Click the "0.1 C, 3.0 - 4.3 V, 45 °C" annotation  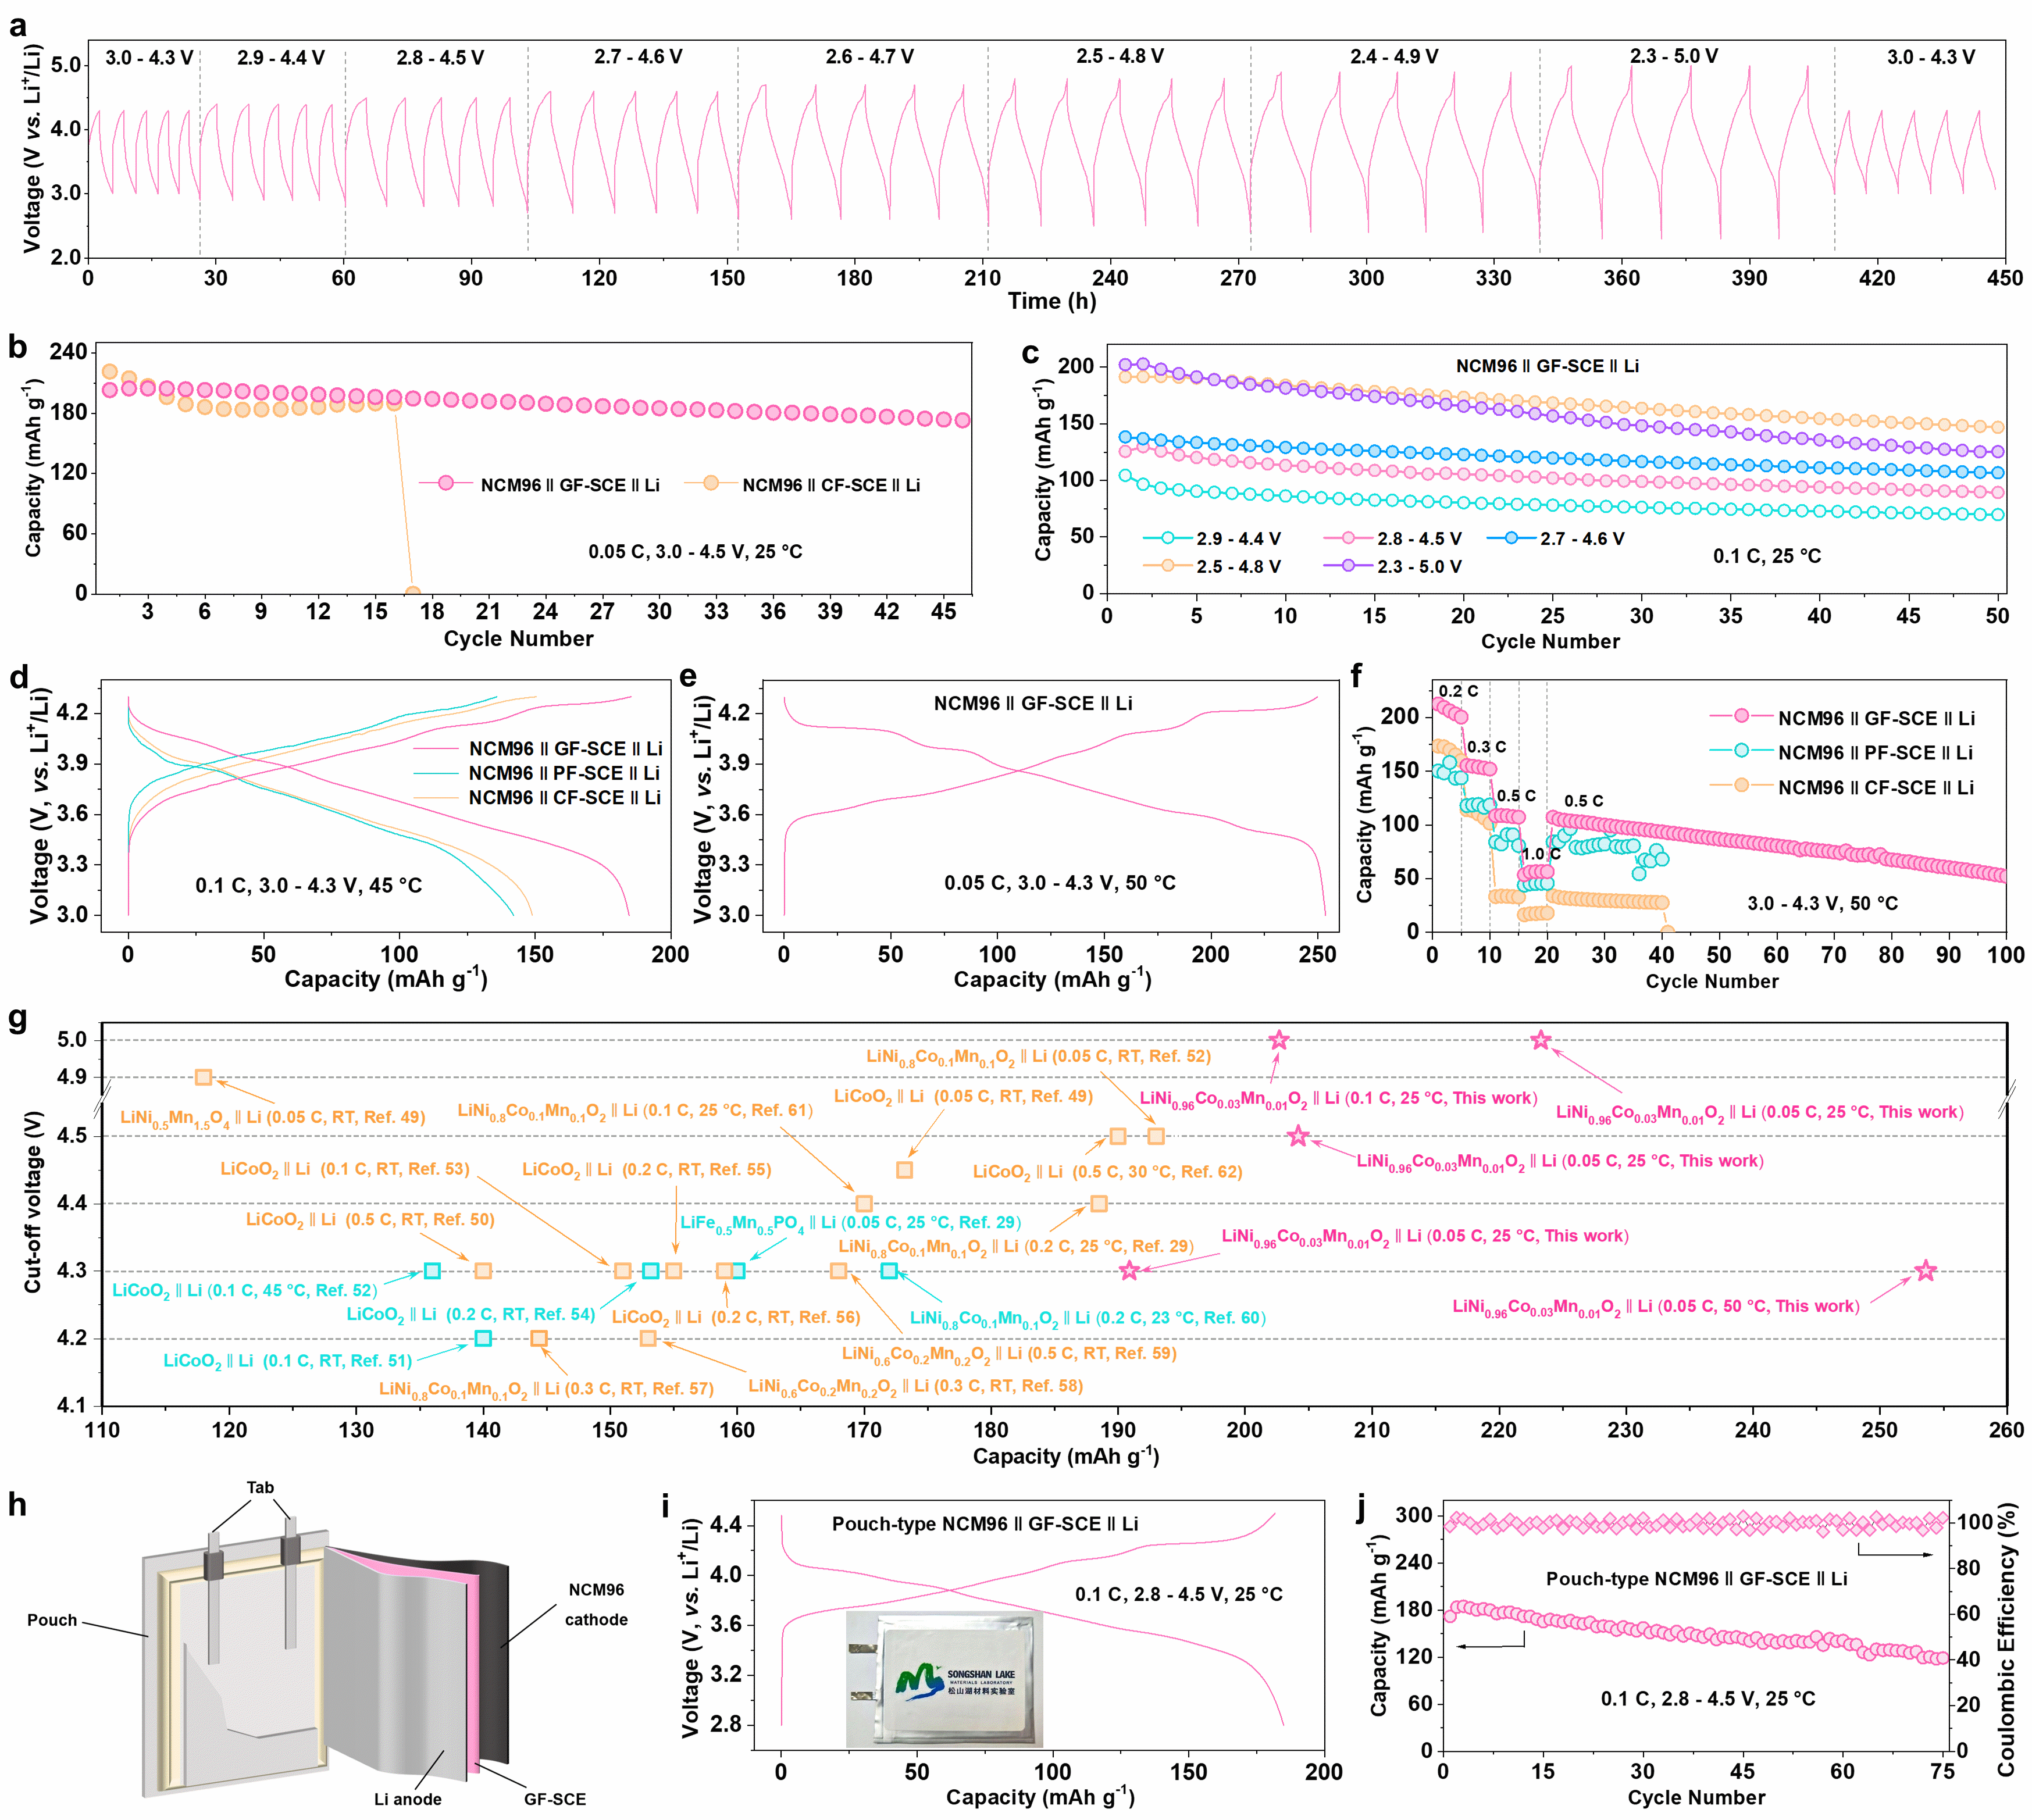tap(309, 886)
